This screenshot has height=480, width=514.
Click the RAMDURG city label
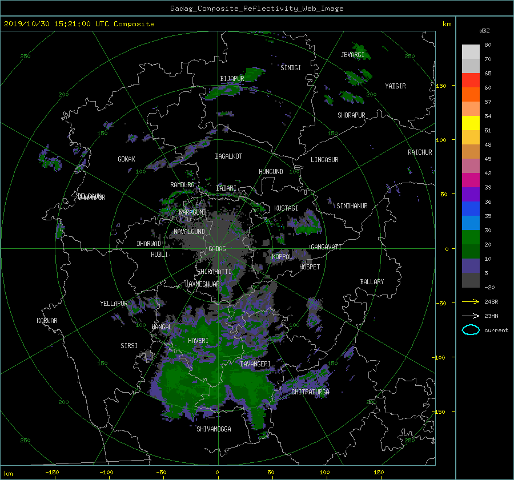pos(182,185)
